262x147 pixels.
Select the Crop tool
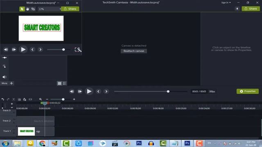33,9
